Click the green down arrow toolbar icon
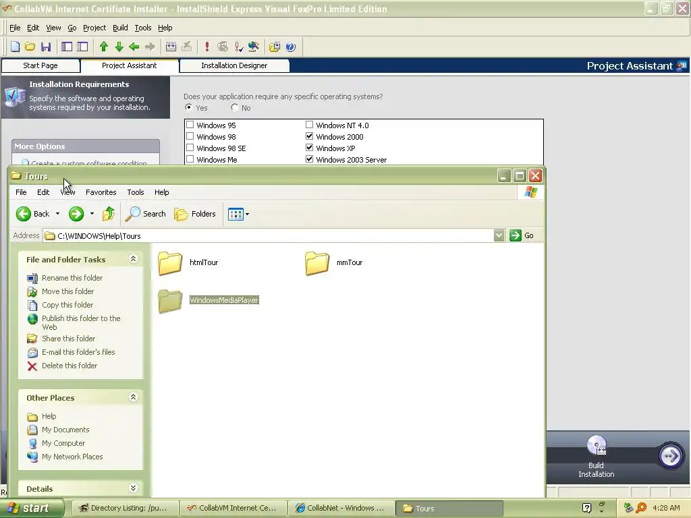The width and height of the screenshot is (691, 518). click(x=119, y=47)
